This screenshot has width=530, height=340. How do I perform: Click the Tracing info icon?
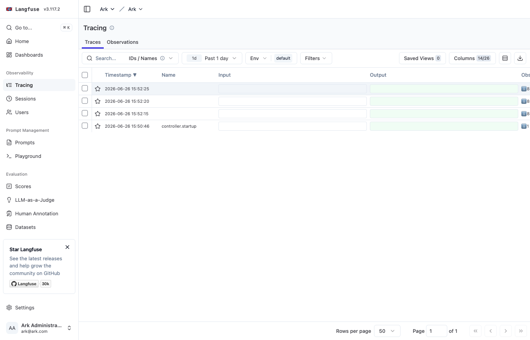(x=112, y=28)
